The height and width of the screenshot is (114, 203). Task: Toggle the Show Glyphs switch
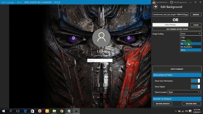click(195, 86)
